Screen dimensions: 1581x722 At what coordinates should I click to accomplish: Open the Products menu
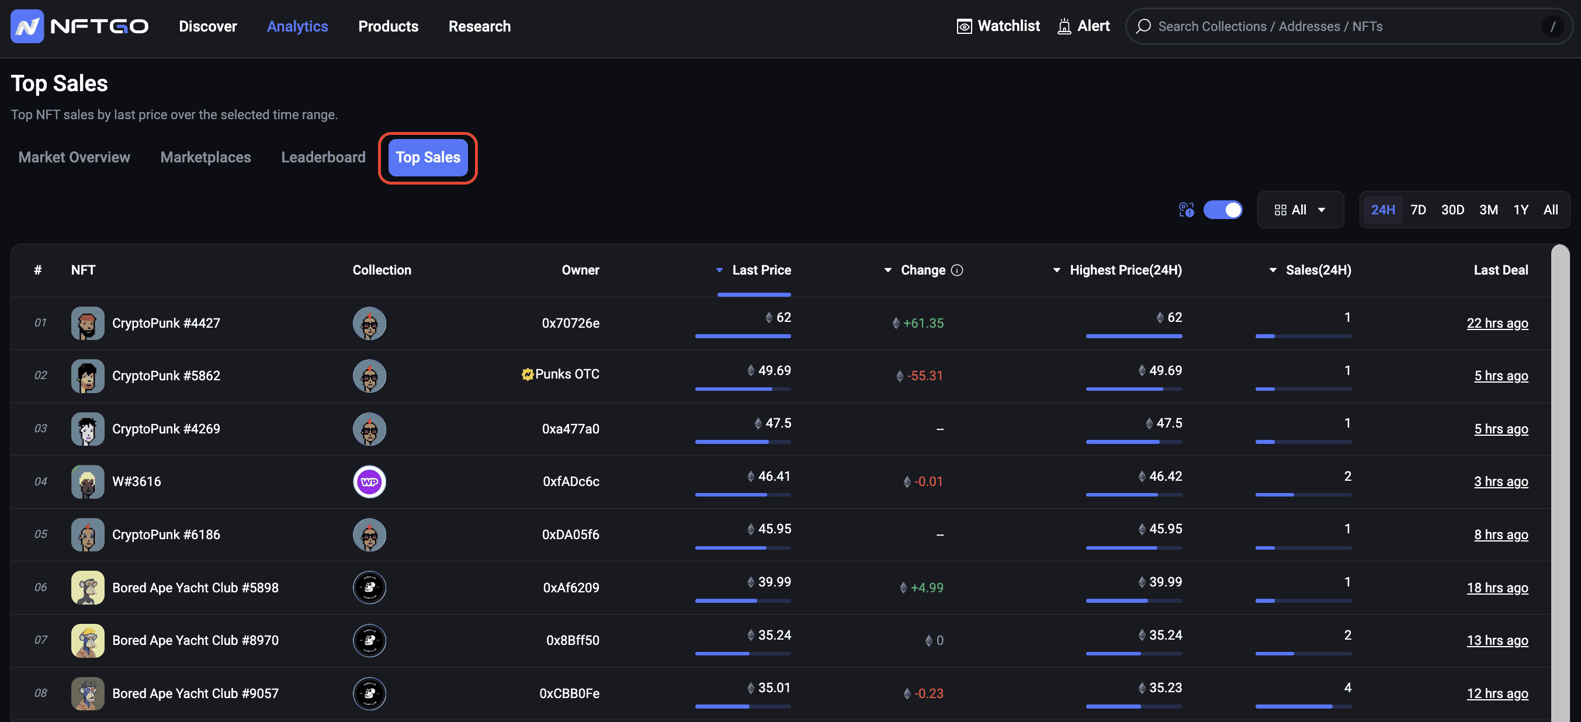click(x=389, y=26)
